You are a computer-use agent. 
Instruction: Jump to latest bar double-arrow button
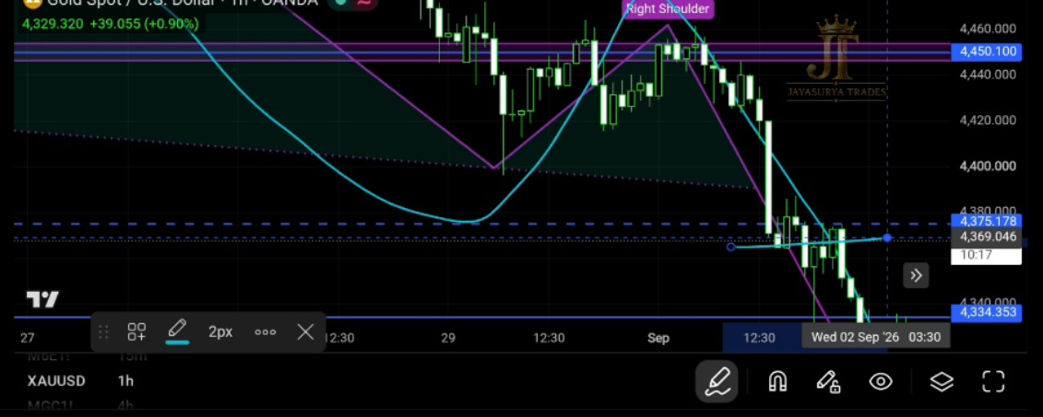click(x=916, y=275)
